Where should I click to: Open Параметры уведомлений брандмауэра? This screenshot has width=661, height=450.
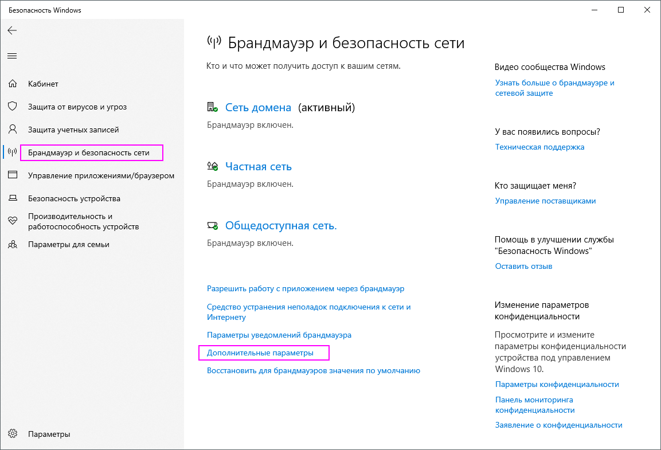pyautogui.click(x=279, y=335)
